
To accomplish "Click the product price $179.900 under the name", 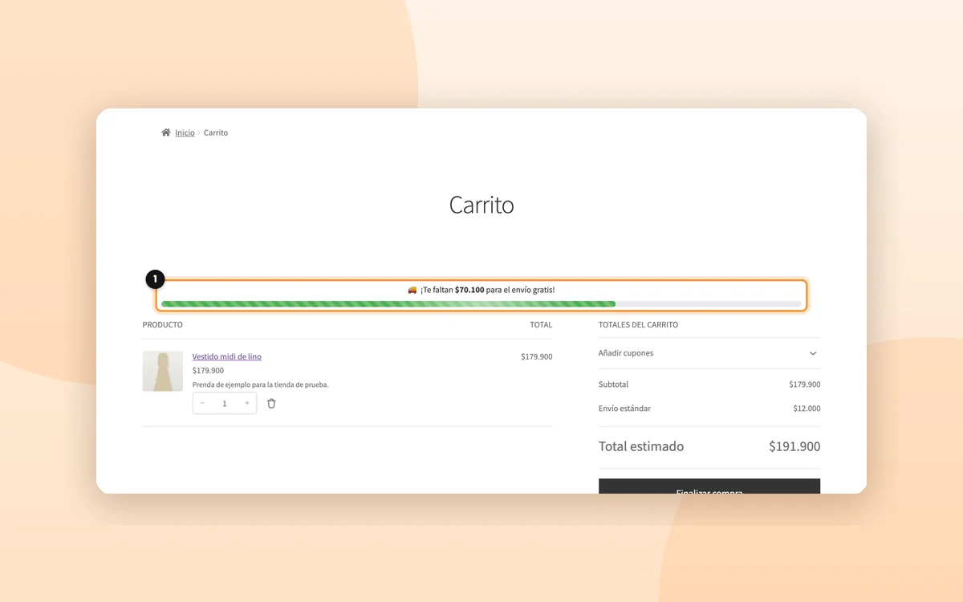I will pos(209,371).
